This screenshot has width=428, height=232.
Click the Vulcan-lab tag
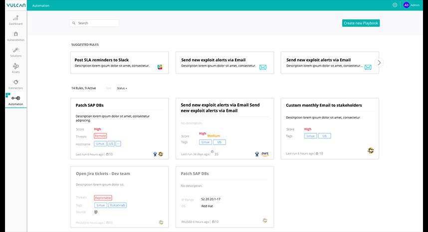click(117, 205)
